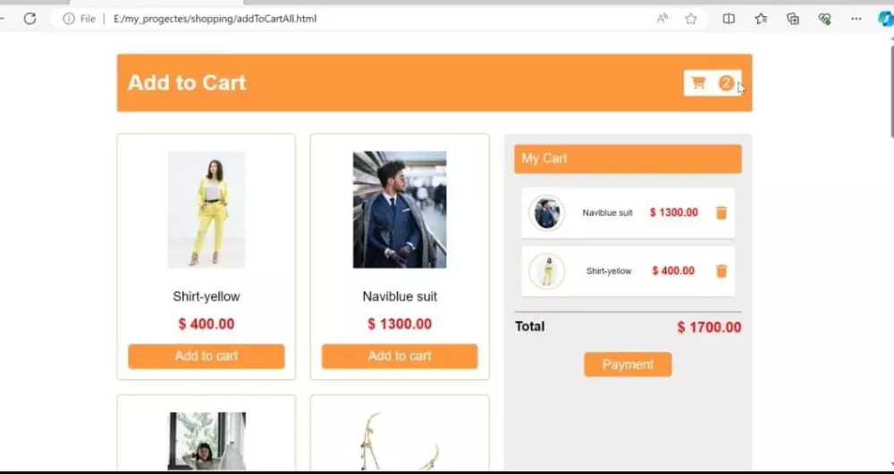Image resolution: width=894 pixels, height=474 pixels.
Task: Delete Naviblue suit from cart
Action: point(721,212)
